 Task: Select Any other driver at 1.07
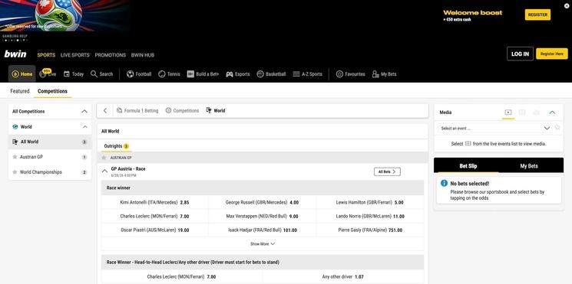coord(343,276)
